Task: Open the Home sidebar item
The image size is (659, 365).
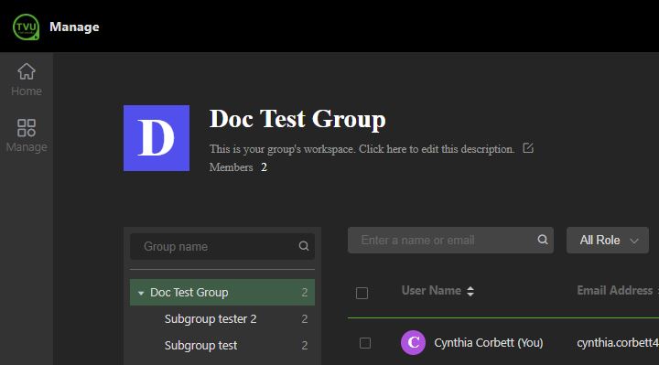Action: tap(26, 80)
